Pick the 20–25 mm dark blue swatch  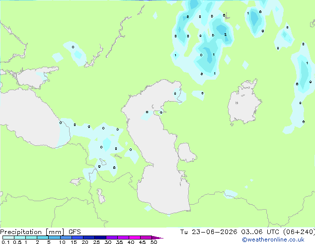pos(88,238)
